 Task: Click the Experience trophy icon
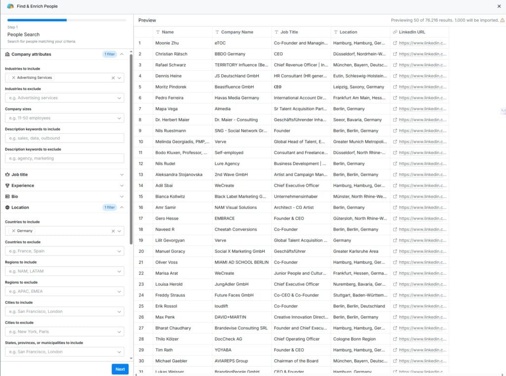pyautogui.click(x=7, y=186)
